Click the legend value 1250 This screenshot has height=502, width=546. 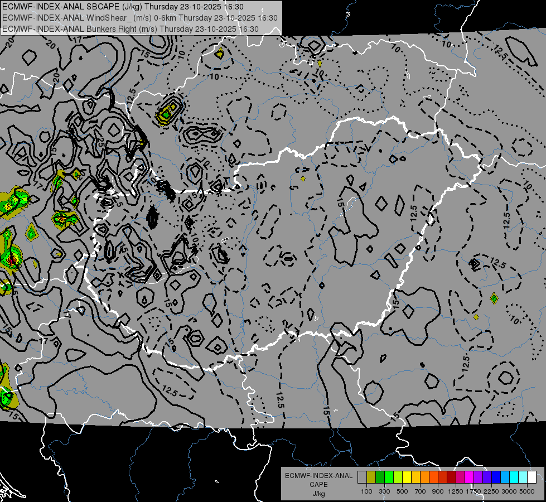pos(456,491)
